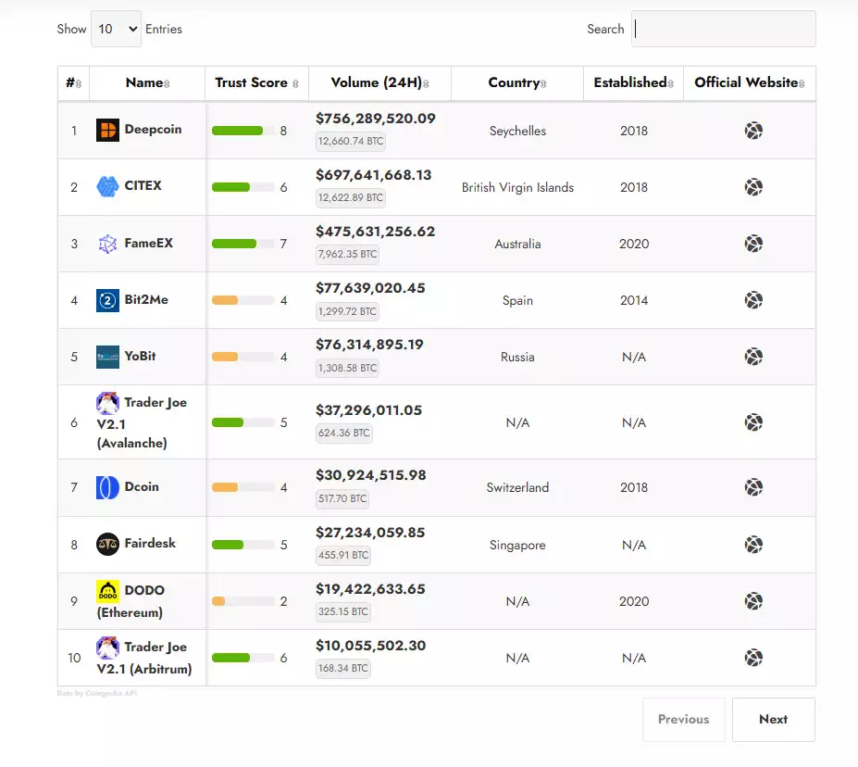Open Trader Joe V2.1 (Avalanche) website globe icon
858x767 pixels.
753,422
